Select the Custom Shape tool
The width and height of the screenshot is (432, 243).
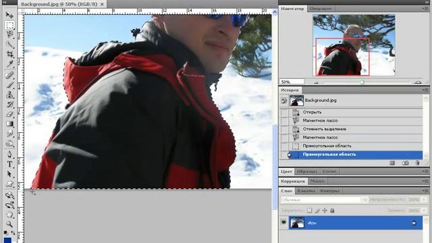[x=9, y=184]
